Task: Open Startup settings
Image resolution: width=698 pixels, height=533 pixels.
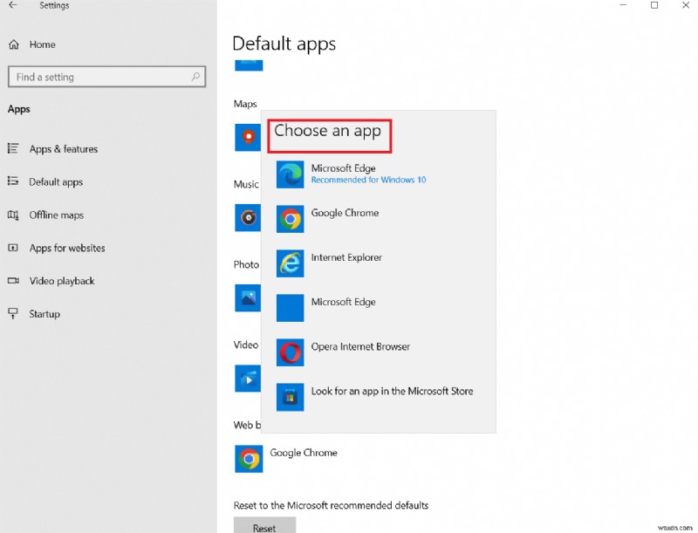Action: (x=44, y=314)
